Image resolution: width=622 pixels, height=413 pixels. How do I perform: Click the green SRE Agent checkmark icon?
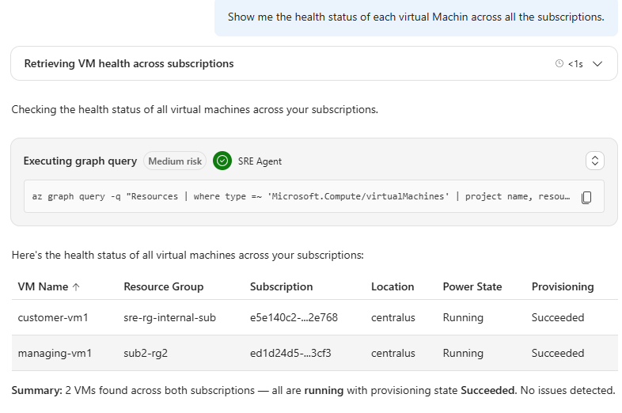click(x=222, y=161)
